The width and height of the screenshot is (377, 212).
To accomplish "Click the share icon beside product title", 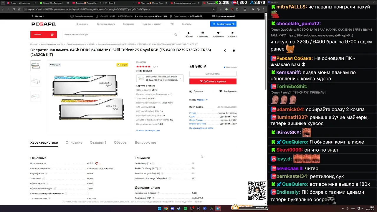I will tap(225, 51).
